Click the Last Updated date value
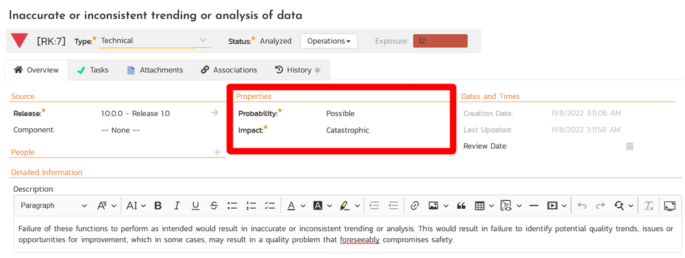 (586, 130)
